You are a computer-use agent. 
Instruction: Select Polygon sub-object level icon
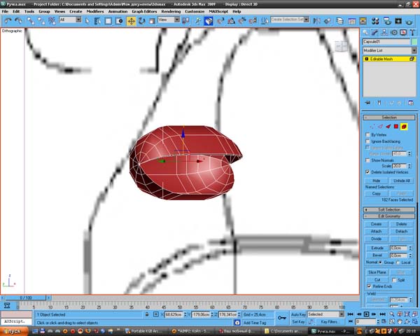point(395,127)
